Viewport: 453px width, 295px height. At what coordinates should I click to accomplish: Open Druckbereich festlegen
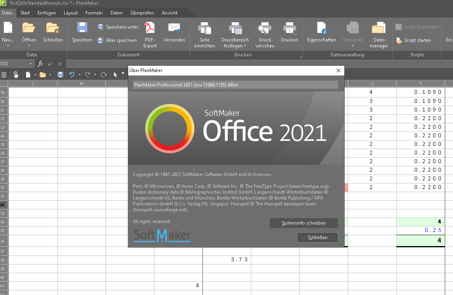pyautogui.click(x=235, y=35)
